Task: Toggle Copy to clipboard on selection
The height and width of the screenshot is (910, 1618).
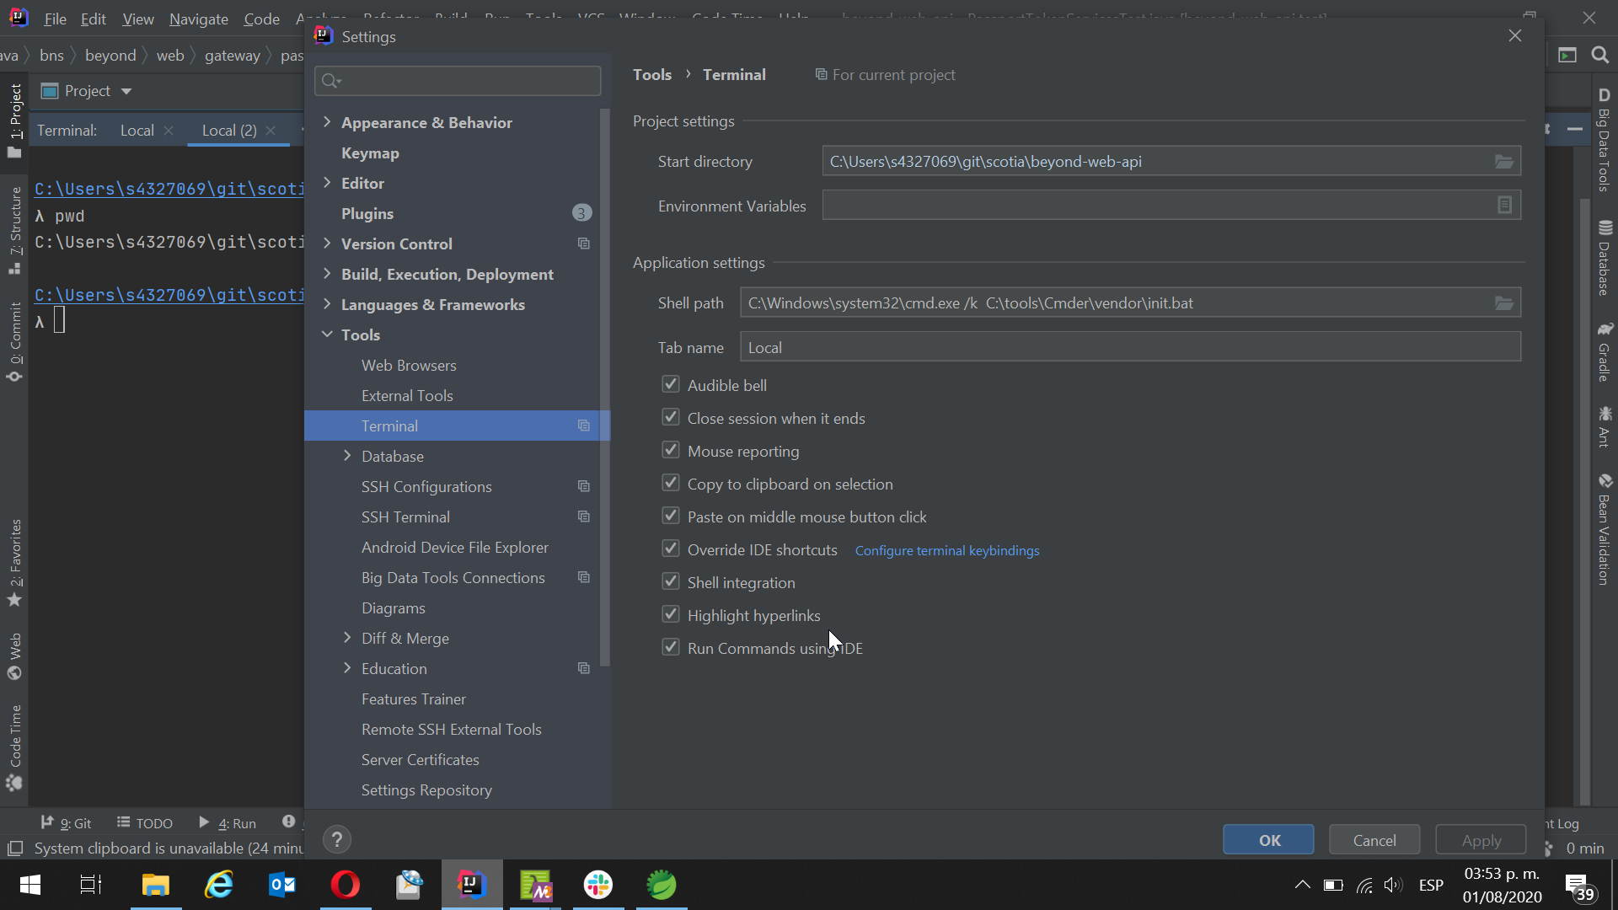Action: click(671, 484)
